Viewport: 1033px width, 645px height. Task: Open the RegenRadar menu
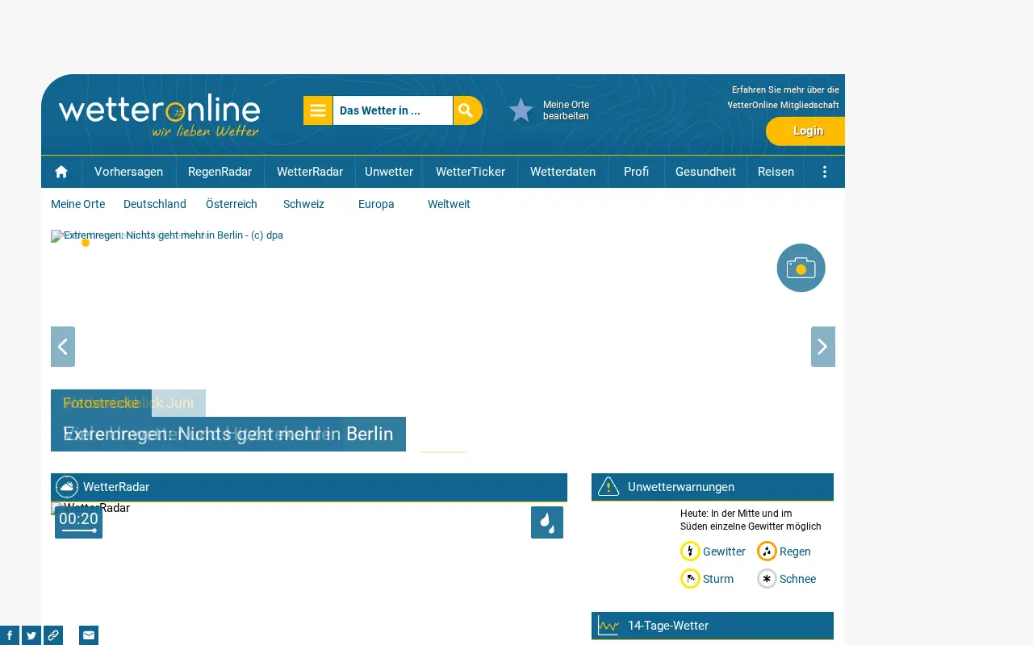tap(220, 172)
